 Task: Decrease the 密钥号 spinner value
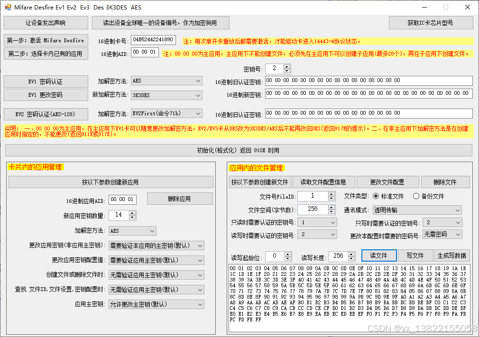[x=286, y=71]
